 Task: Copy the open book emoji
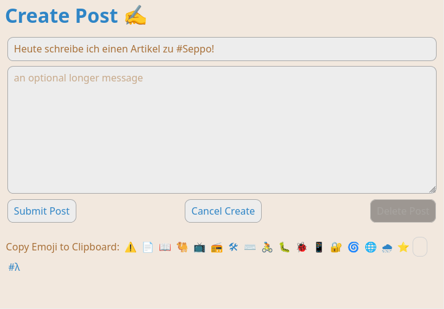[x=165, y=247]
